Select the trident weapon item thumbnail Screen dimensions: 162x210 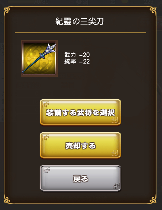pos(39,58)
